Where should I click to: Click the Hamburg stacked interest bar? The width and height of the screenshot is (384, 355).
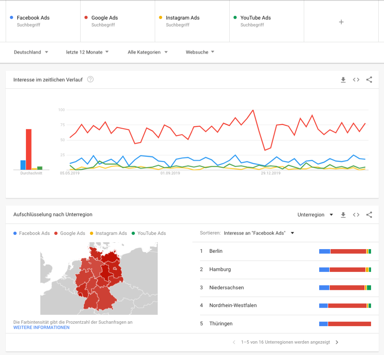tap(345, 270)
